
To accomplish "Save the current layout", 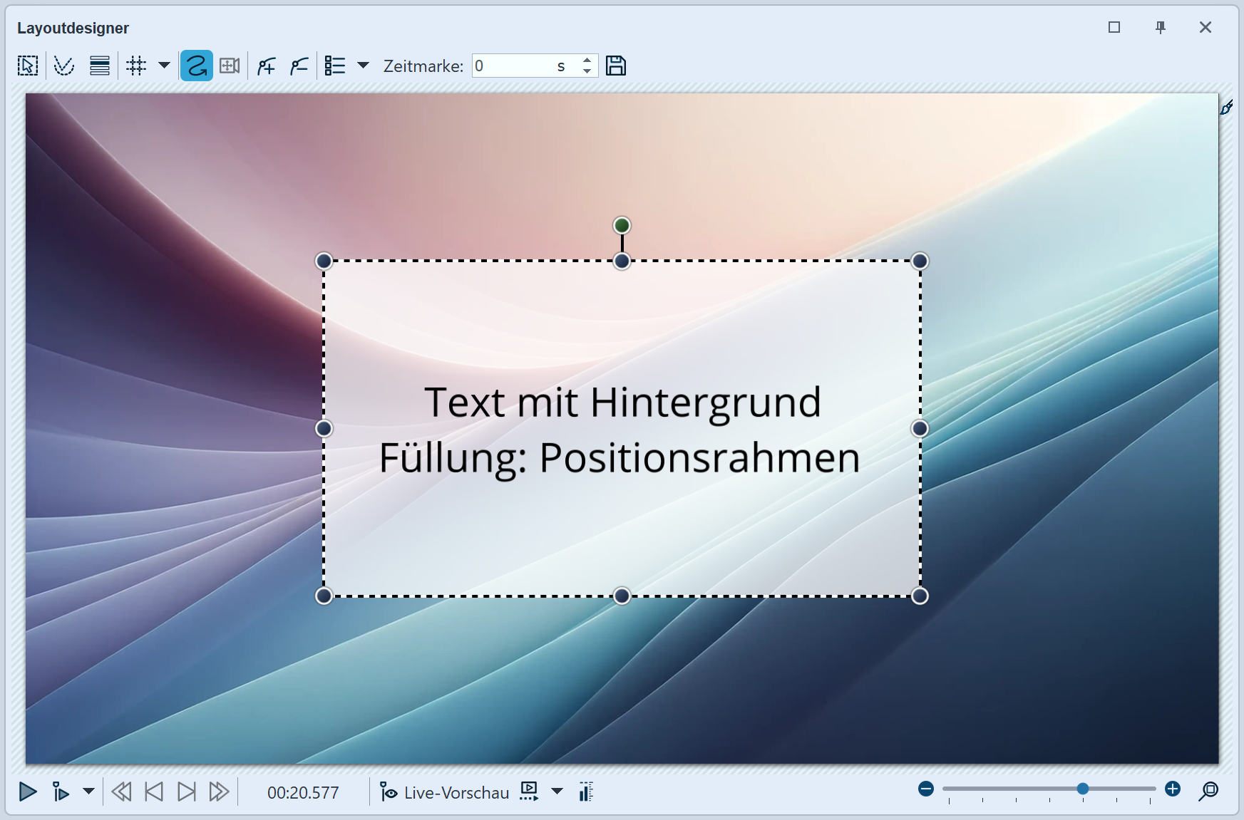I will click(616, 66).
